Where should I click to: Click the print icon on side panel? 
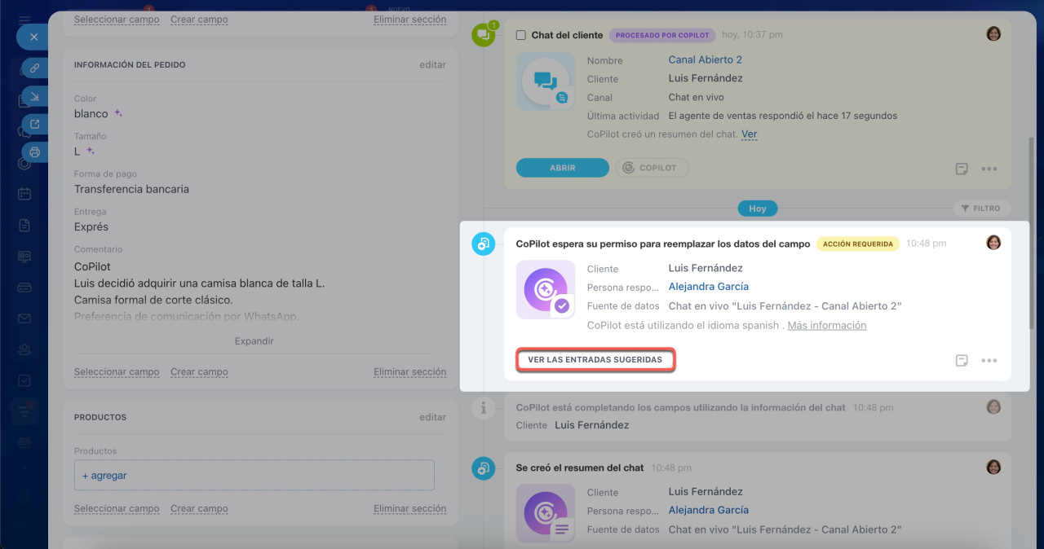34,152
